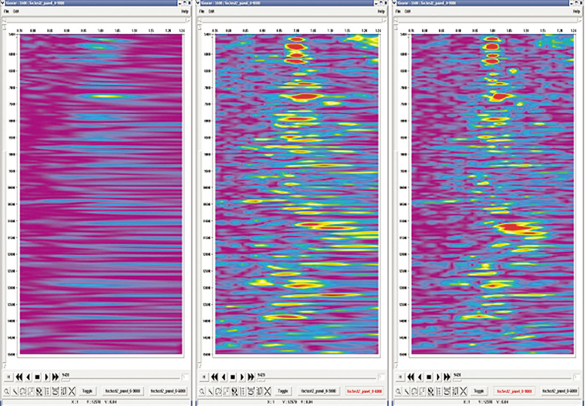Open the File menu in the left window
This screenshot has width=588, height=406.
coord(6,11)
